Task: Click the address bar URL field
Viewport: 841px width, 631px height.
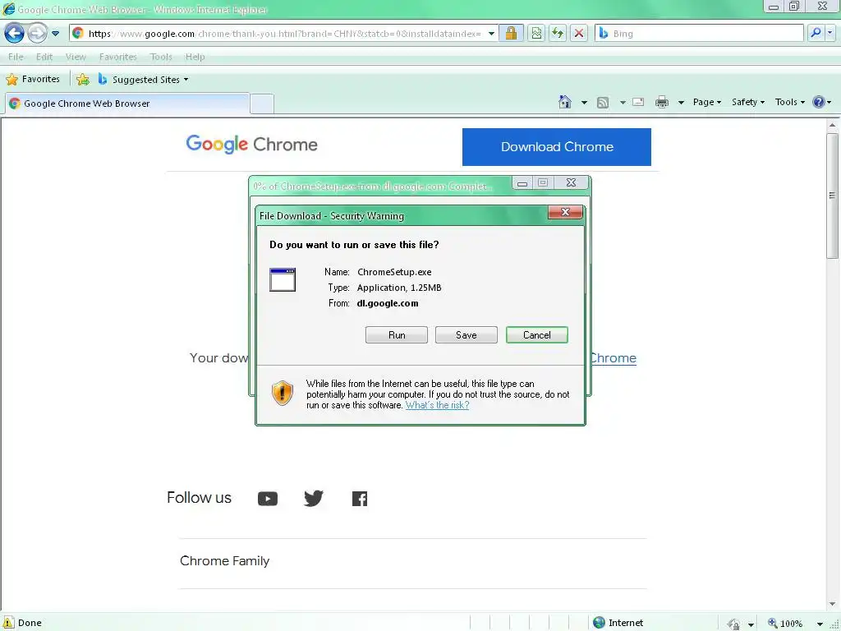Action: click(x=283, y=33)
